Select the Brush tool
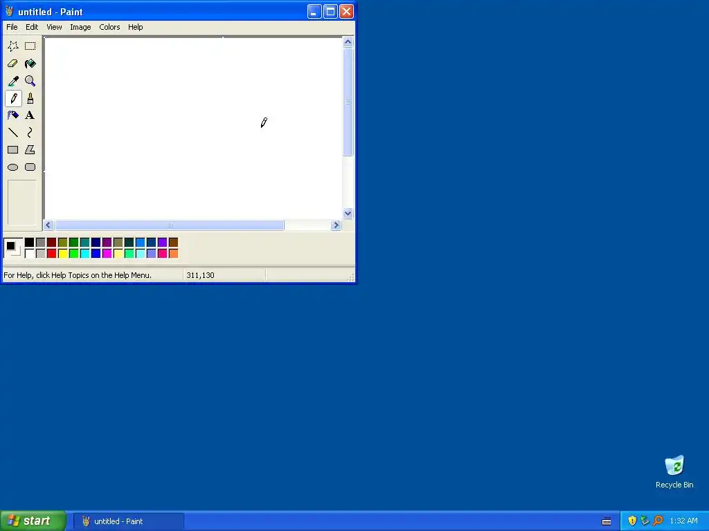The width and height of the screenshot is (709, 531). coord(30,98)
